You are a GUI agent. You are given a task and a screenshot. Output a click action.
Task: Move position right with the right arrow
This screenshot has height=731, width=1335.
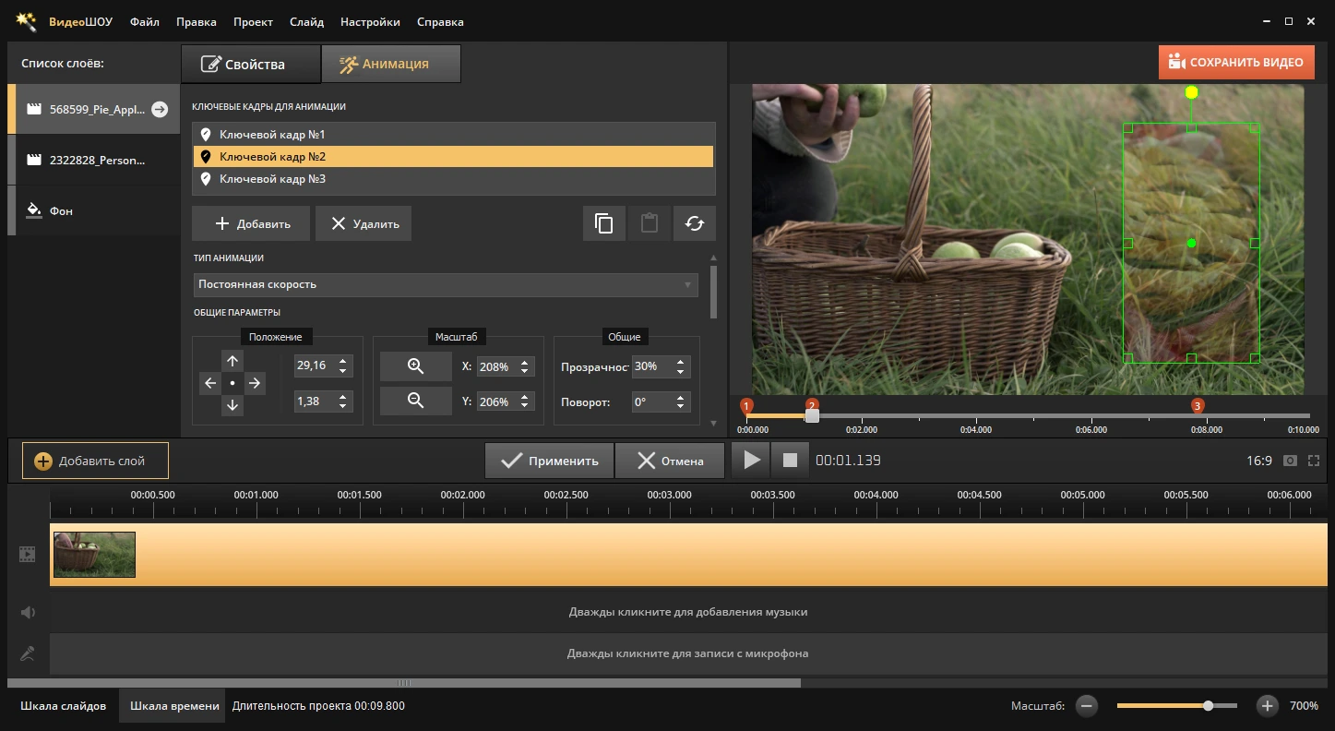pyautogui.click(x=255, y=383)
